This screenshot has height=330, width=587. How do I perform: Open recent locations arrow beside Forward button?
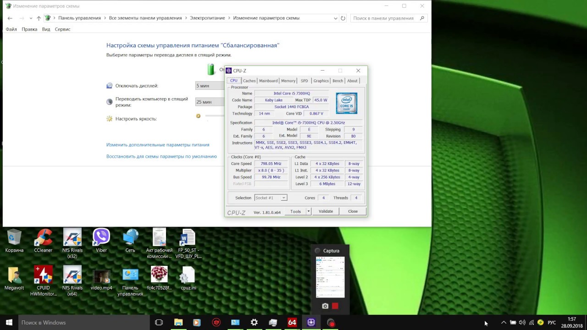tap(31, 18)
